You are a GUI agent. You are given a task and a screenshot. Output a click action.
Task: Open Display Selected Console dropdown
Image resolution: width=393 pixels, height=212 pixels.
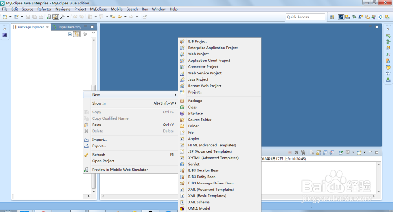coord(353,152)
